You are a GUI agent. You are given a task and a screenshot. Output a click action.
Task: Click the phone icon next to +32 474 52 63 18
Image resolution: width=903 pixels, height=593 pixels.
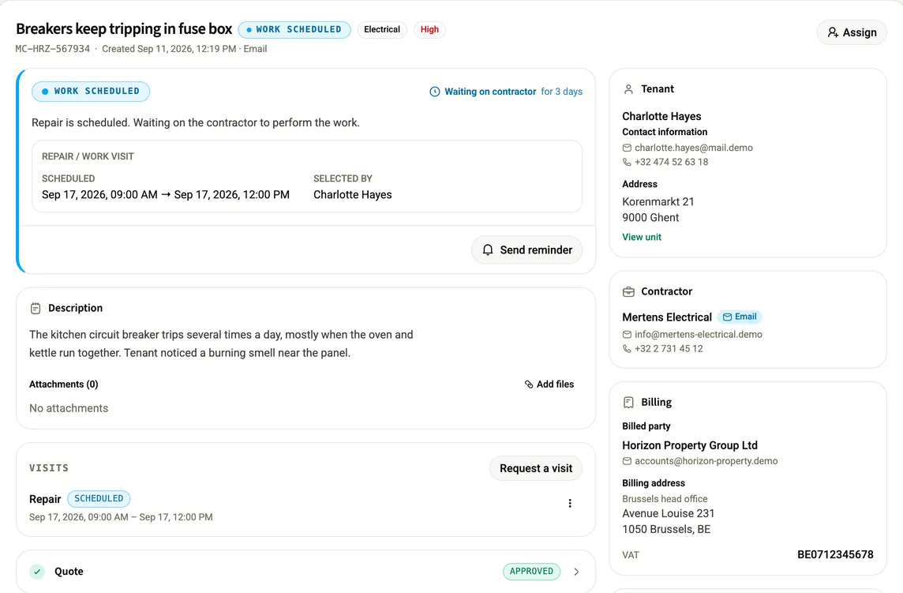point(628,163)
